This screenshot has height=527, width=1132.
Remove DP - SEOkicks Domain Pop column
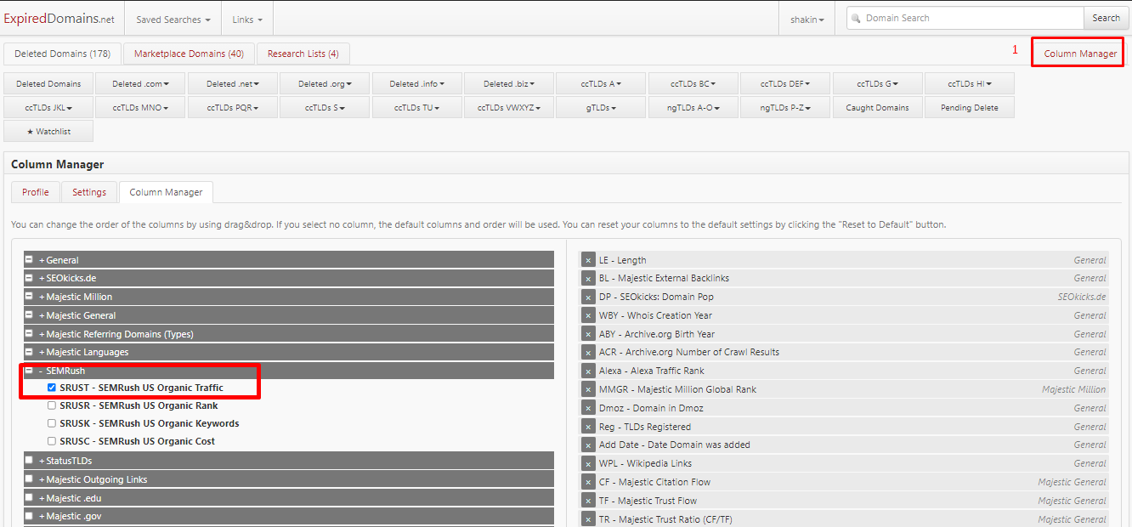coord(588,297)
